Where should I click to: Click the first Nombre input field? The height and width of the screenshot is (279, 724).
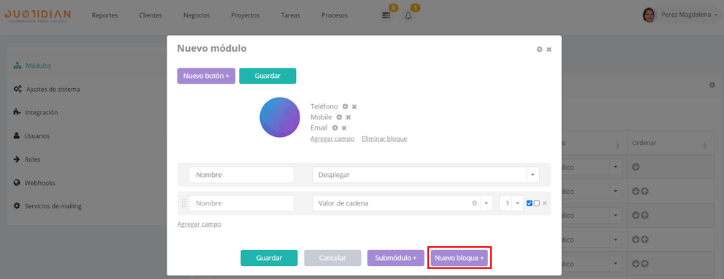[x=242, y=175]
